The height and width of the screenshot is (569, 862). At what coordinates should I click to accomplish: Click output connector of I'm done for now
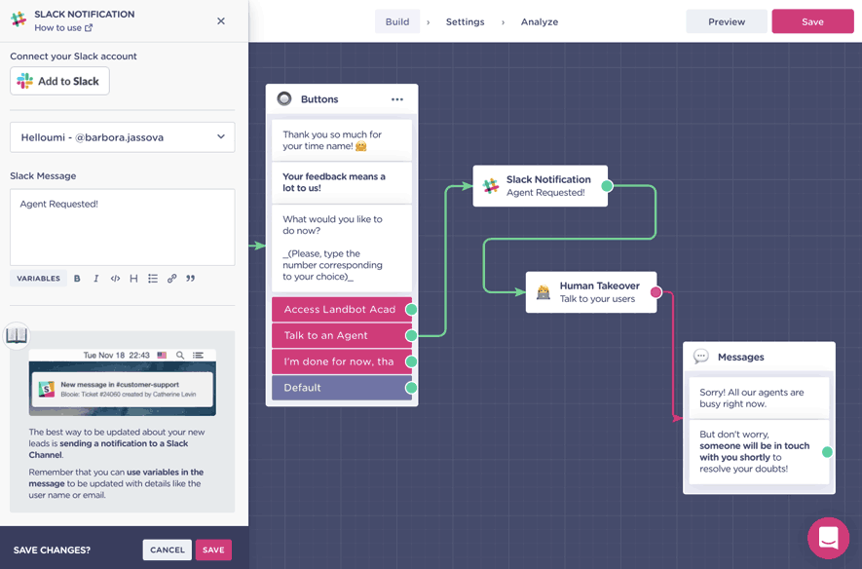(411, 361)
